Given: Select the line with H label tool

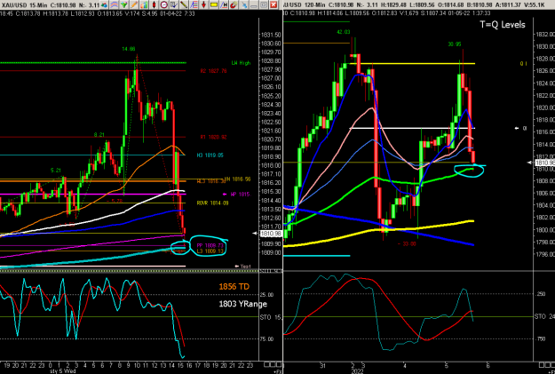Looking at the screenshot, I should click(x=224, y=4).
